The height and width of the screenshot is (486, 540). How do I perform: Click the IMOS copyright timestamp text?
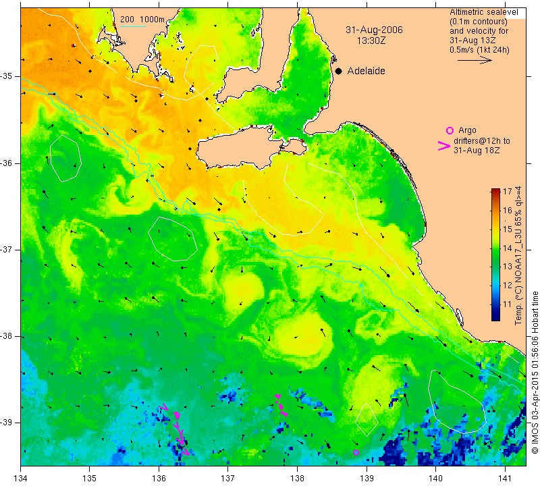[535, 373]
